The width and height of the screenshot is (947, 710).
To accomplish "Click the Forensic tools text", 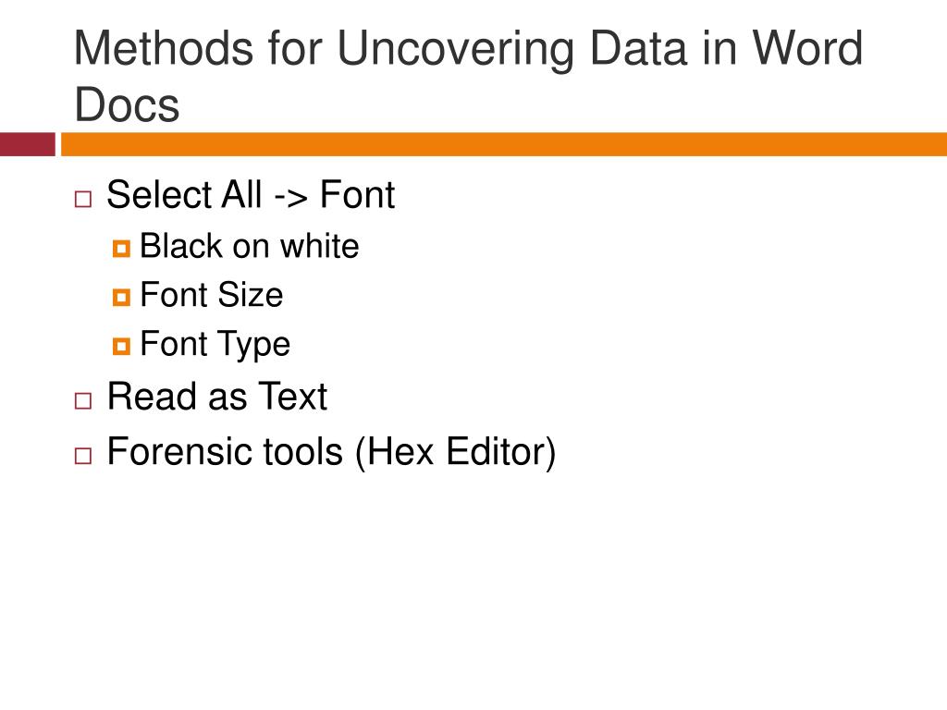I will 225,451.
